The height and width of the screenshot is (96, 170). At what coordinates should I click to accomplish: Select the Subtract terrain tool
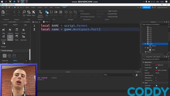coord(10,31)
